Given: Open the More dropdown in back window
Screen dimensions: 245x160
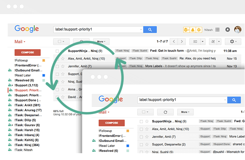Looking at the screenshot, I should [x=101, y=42].
